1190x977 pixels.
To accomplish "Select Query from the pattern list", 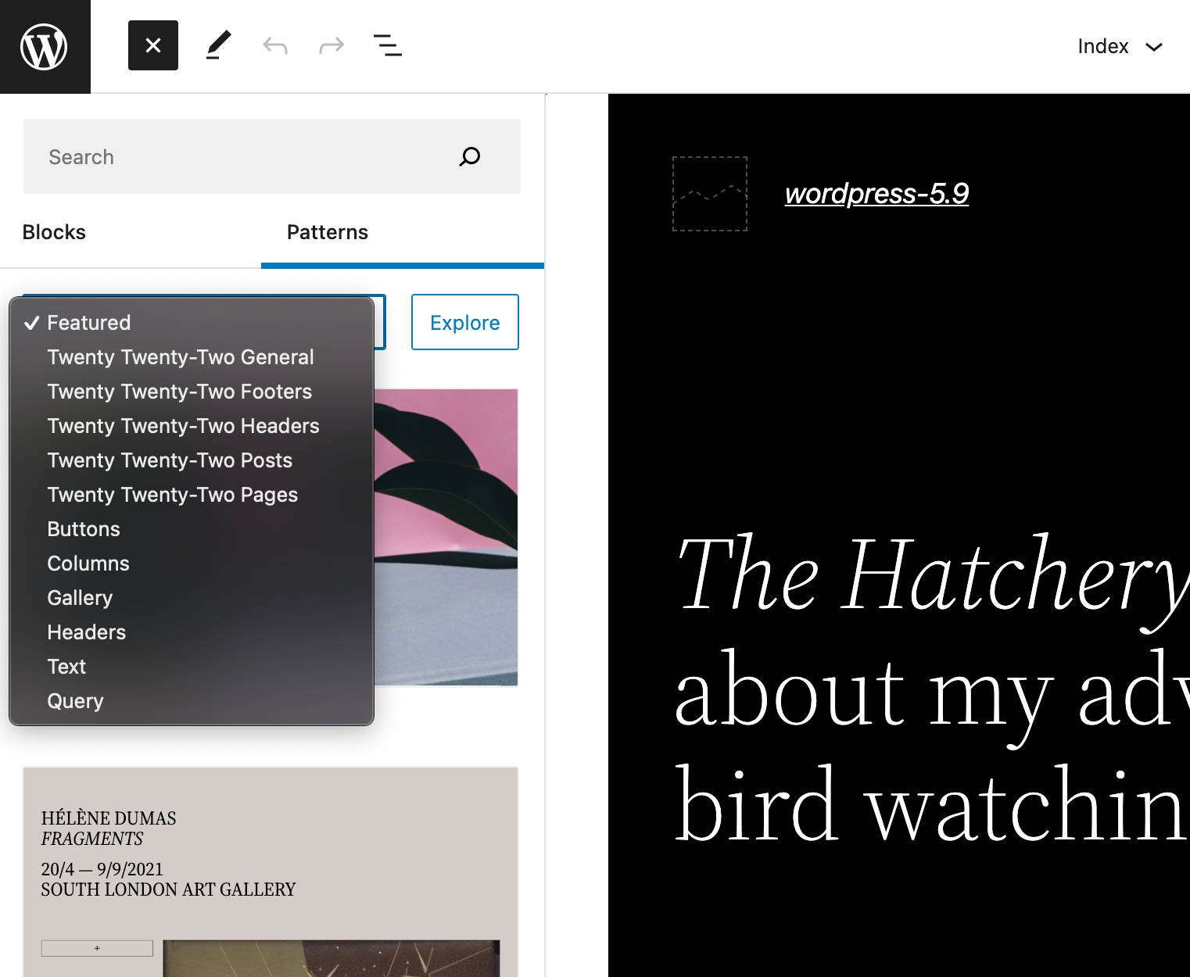I will [x=75, y=701].
